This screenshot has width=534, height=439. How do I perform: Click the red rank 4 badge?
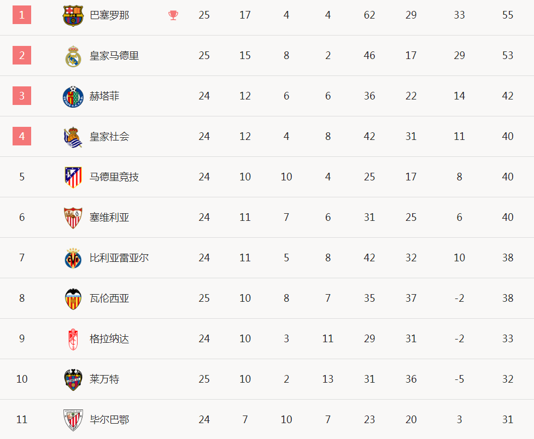(22, 136)
